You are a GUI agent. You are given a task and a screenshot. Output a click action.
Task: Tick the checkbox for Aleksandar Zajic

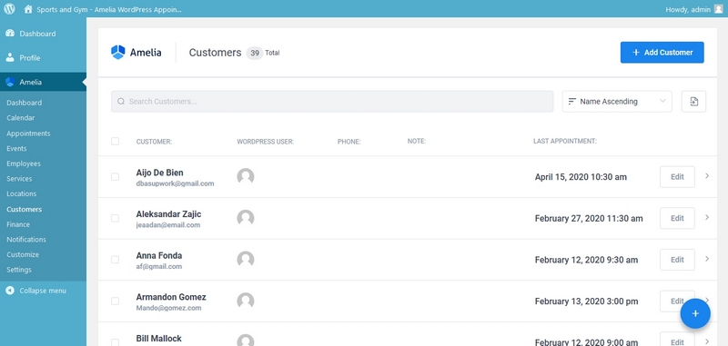point(116,218)
